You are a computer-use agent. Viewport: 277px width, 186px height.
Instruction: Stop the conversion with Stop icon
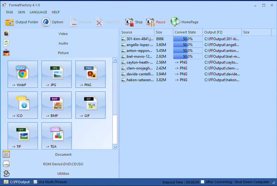129,22
